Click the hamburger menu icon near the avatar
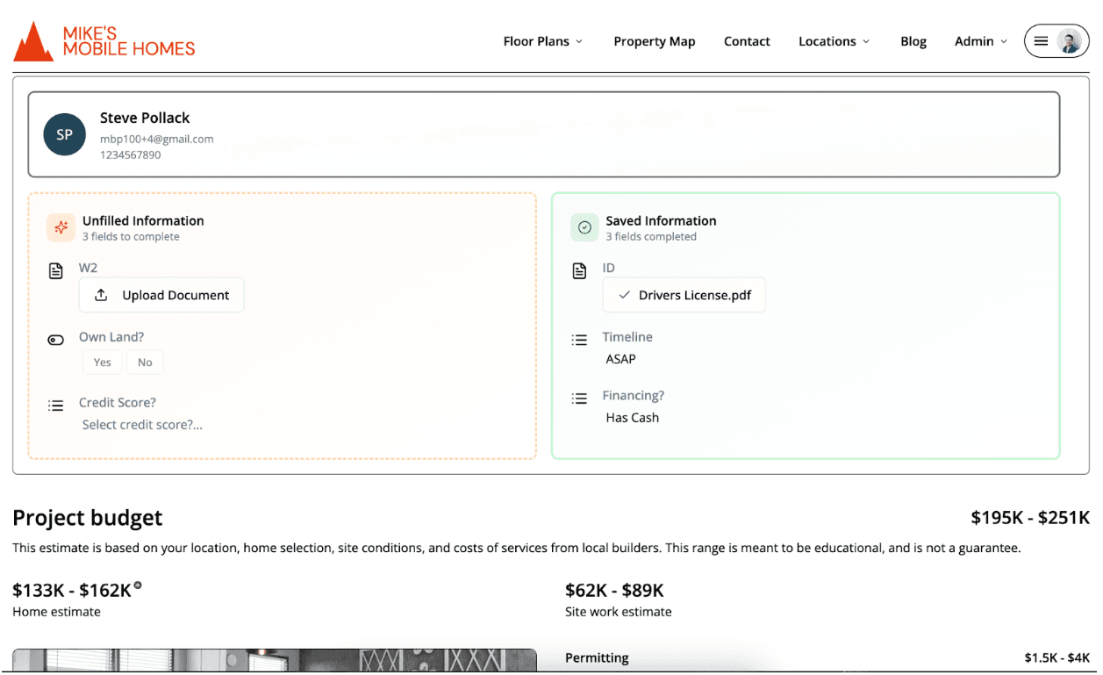Screen dimensions: 1103x675 (1041, 40)
